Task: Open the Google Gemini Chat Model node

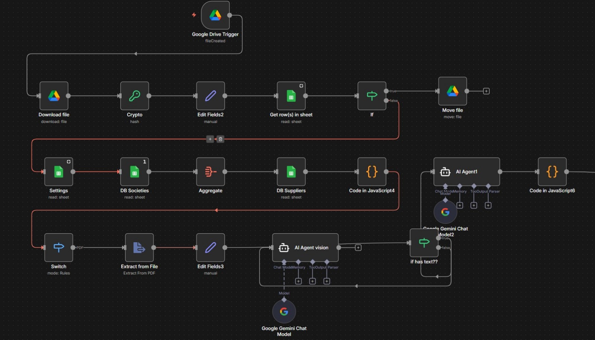Action: [x=284, y=311]
